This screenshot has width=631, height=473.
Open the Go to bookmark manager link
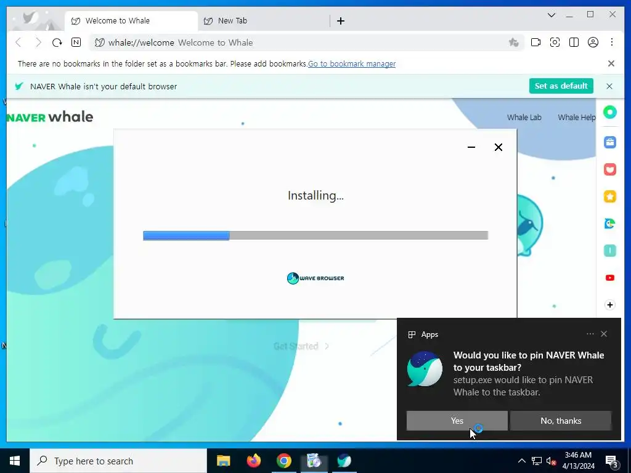(x=352, y=63)
